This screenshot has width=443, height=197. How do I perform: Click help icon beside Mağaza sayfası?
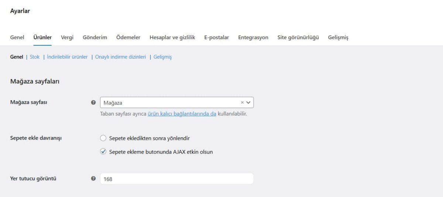(93, 103)
